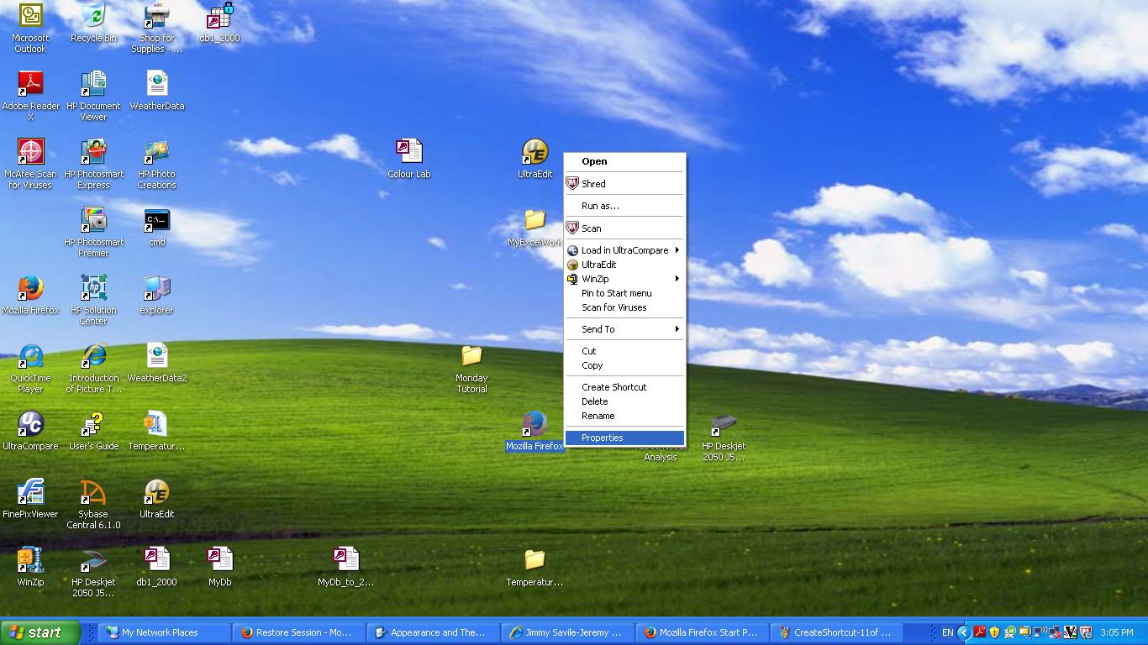Expand Load in UltraCompare submenu

[624, 250]
